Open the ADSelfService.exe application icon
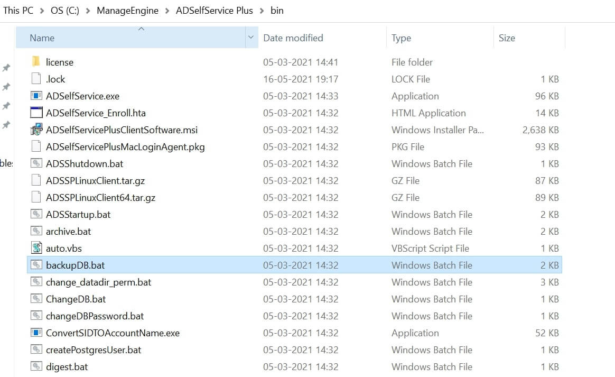Viewport: 615px width, 377px height. [x=37, y=96]
